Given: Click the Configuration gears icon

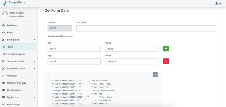Looking at the screenshot, I should pyautogui.click(x=3, y=90).
